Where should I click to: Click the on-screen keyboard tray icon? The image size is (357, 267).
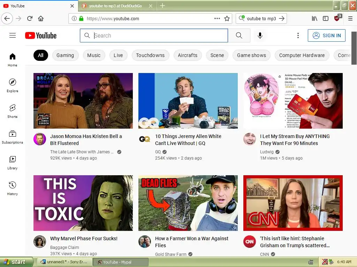click(311, 262)
